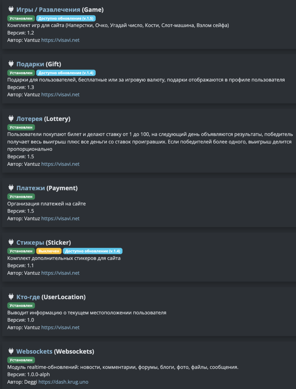Open the Лотерея module page

pos(29,119)
